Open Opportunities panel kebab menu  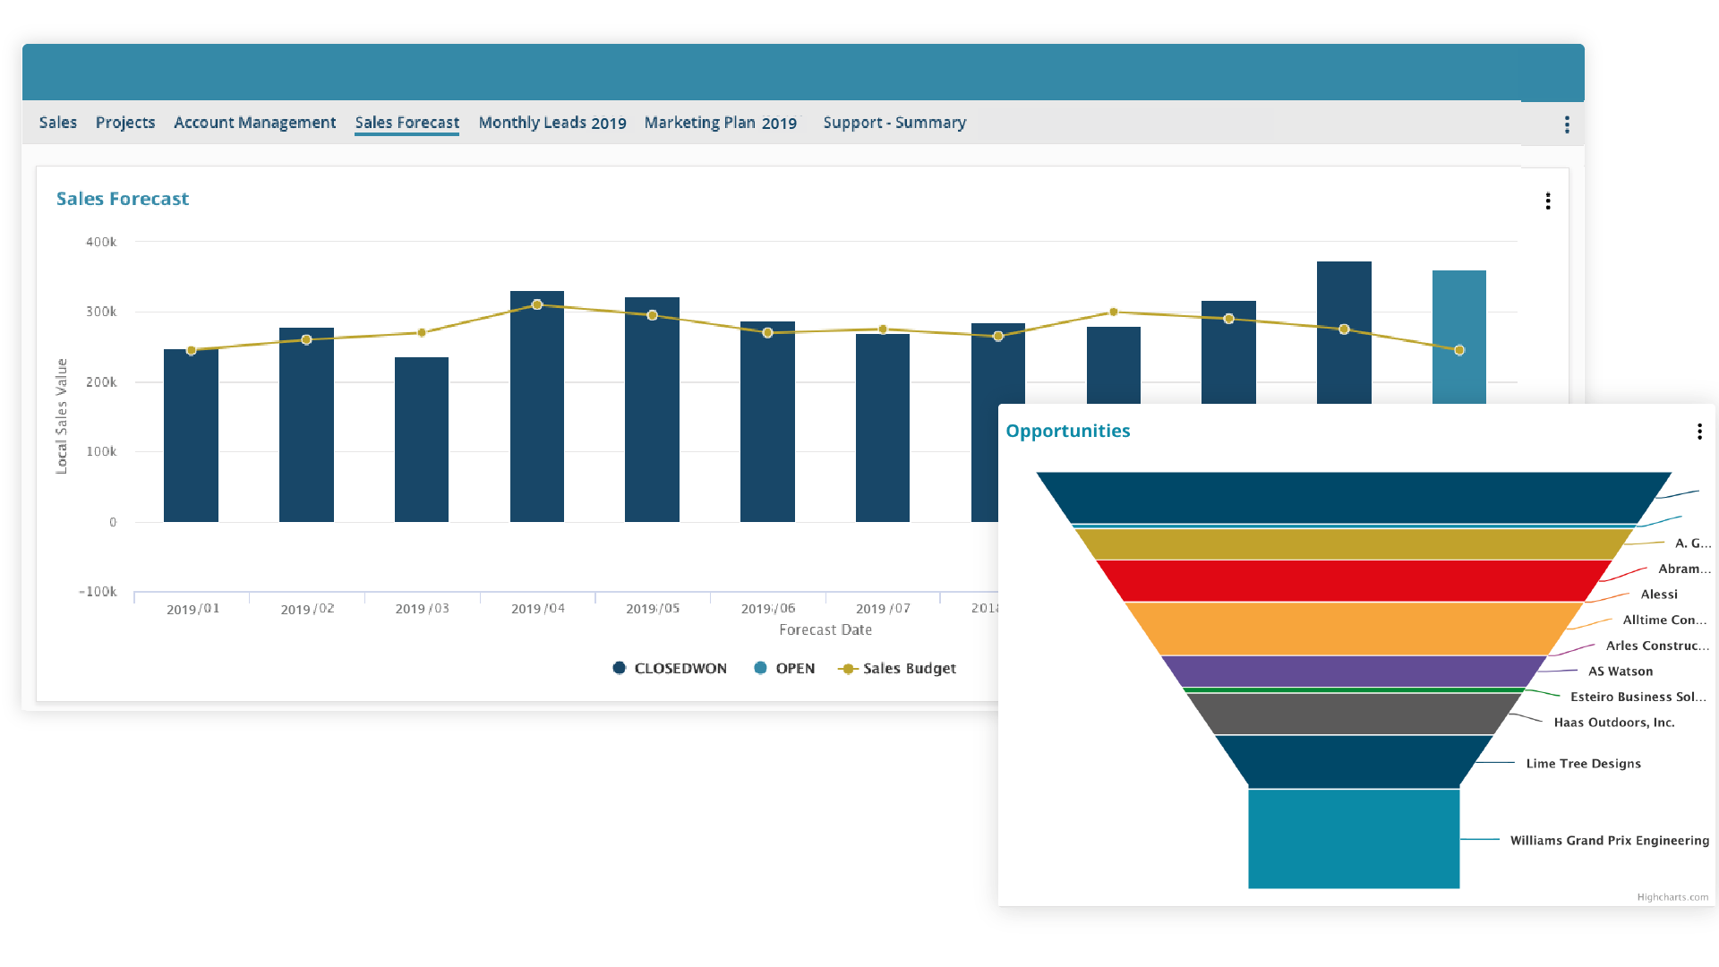[1698, 432]
